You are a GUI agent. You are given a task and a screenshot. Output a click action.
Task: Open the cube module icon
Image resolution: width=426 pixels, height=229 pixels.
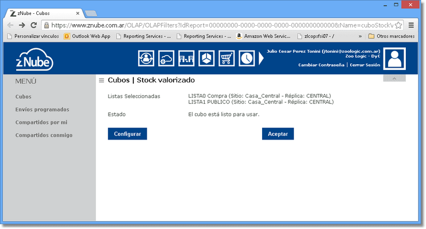tap(206, 58)
